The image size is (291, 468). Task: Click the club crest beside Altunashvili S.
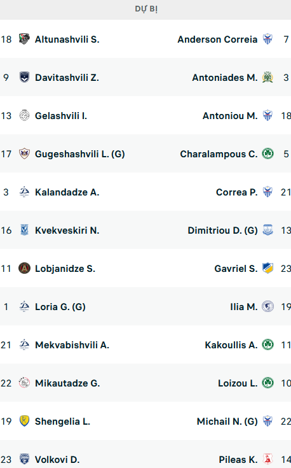pos(24,39)
